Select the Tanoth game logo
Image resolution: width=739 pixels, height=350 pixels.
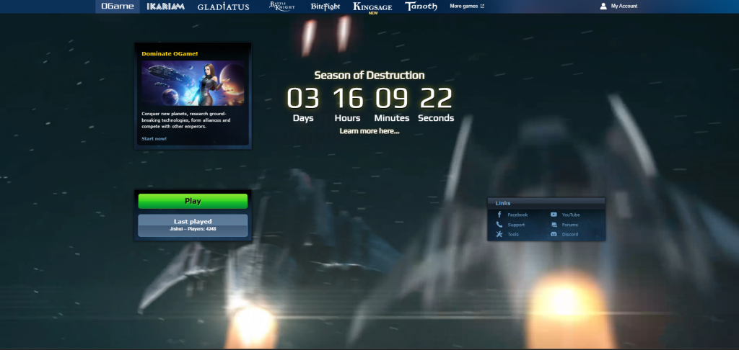tap(421, 6)
